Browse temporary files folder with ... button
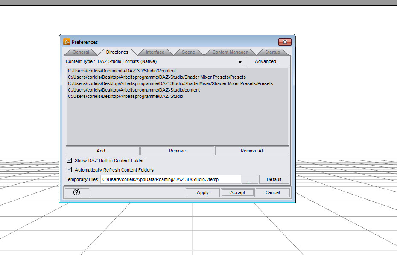 (x=250, y=179)
